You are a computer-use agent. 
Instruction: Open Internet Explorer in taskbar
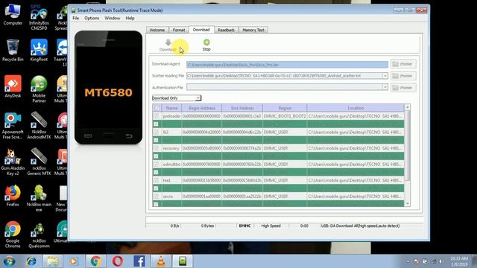click(x=31, y=261)
